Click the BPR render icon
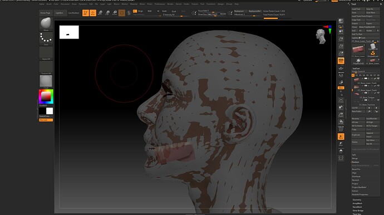The width and height of the screenshot is (384, 215). 341,21
